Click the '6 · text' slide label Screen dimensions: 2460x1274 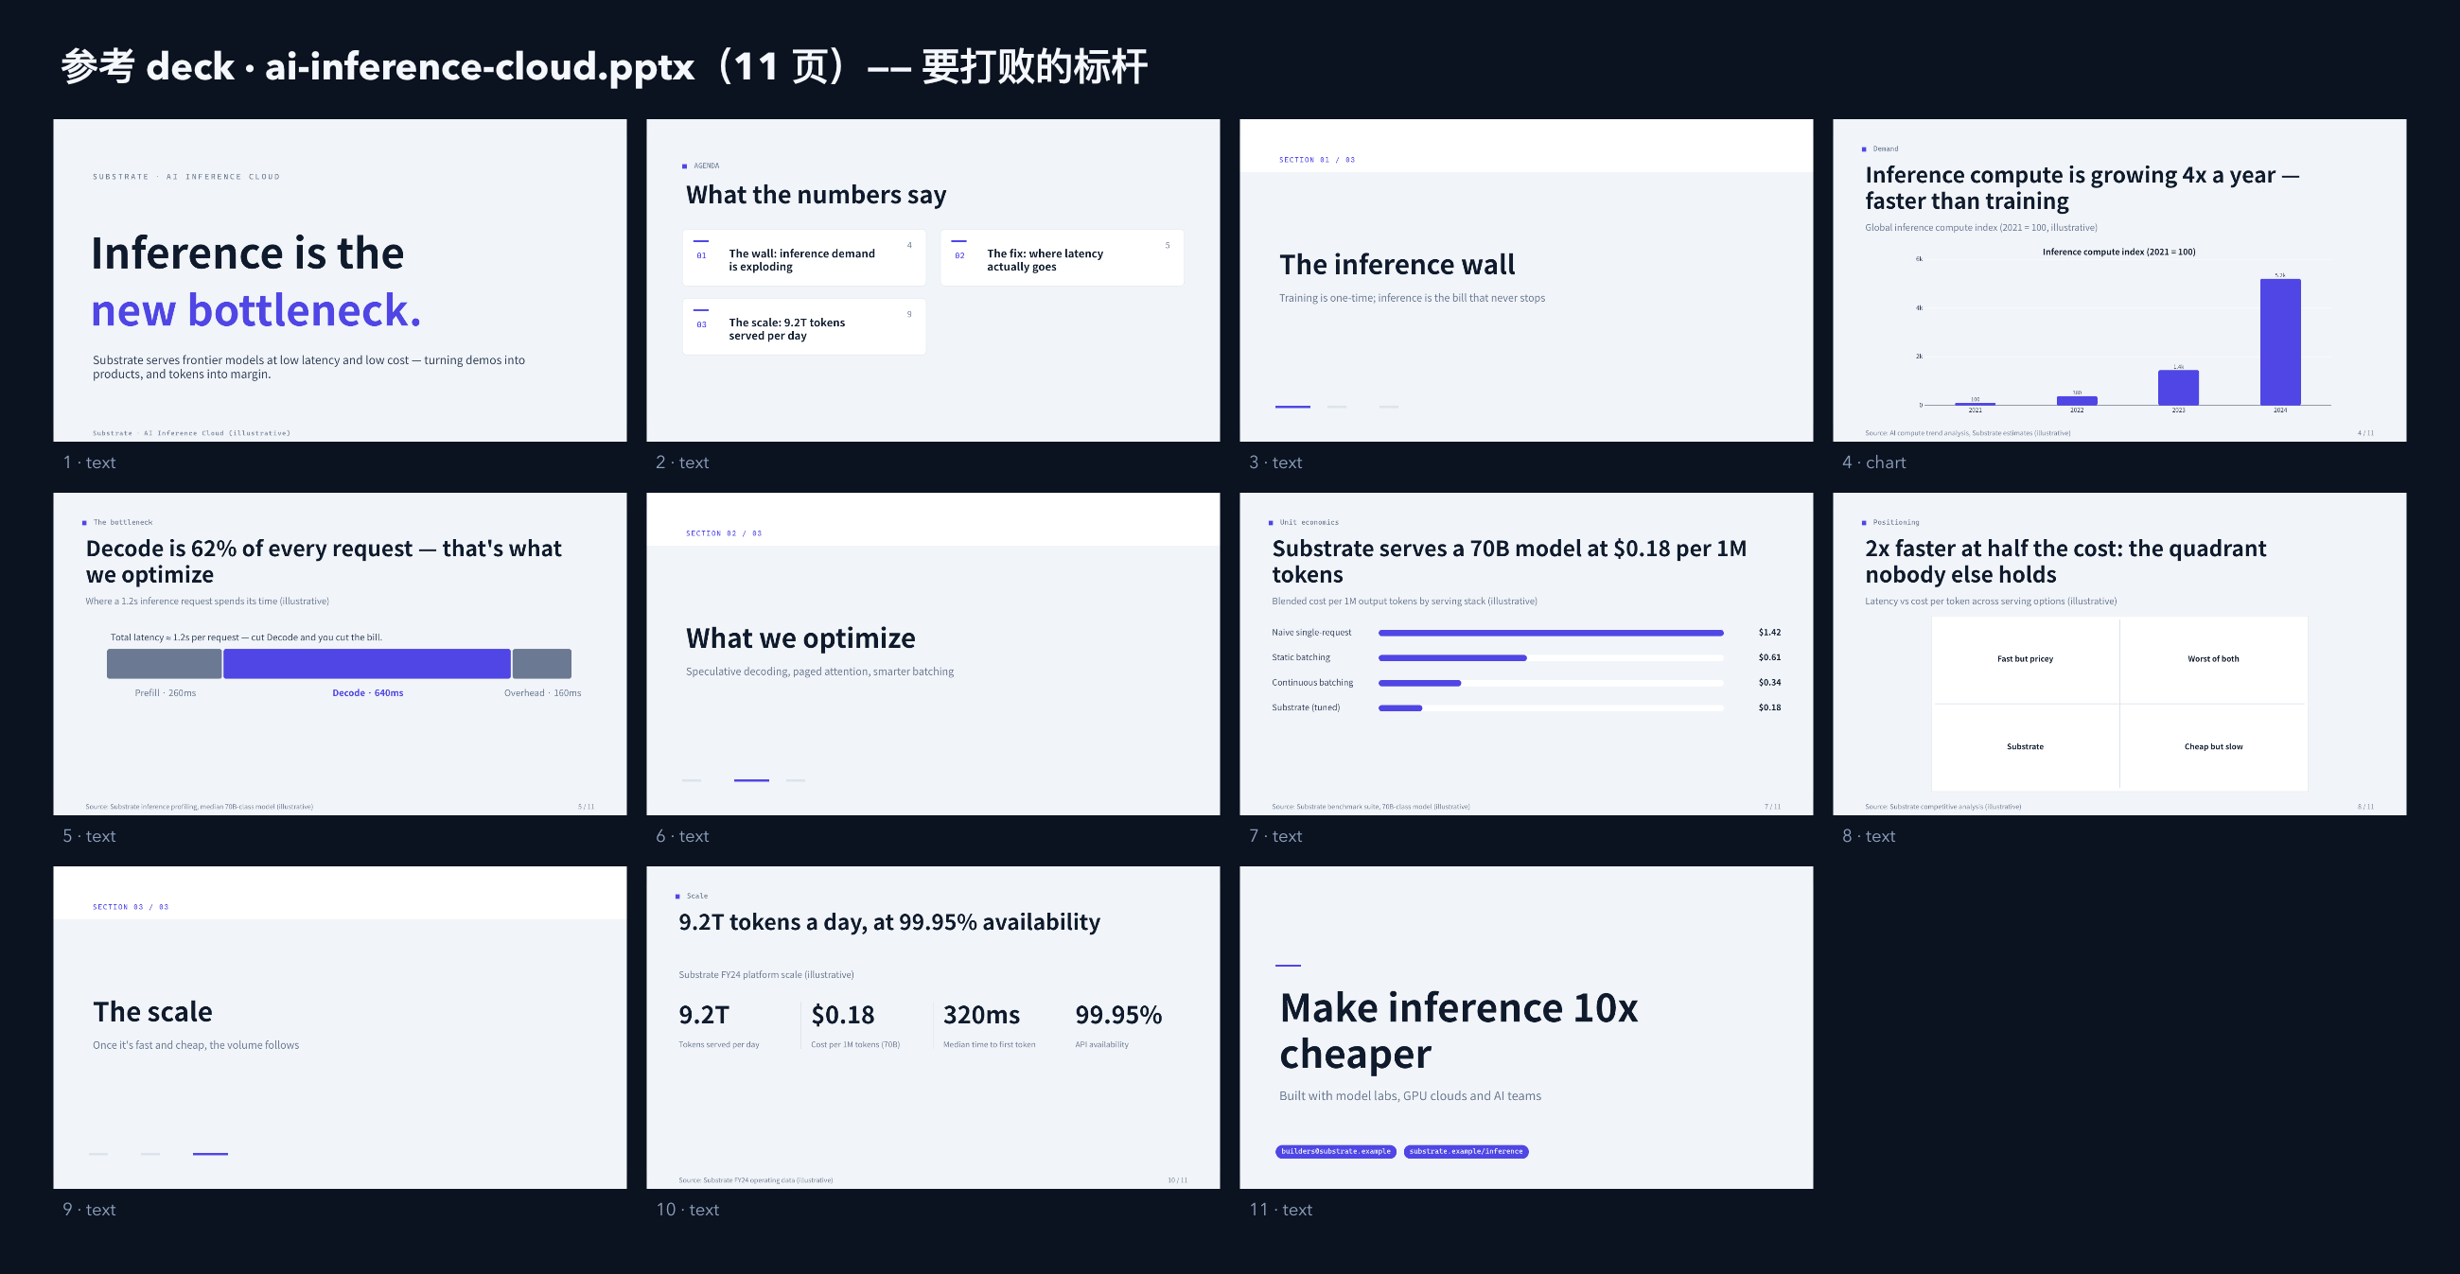(x=682, y=836)
